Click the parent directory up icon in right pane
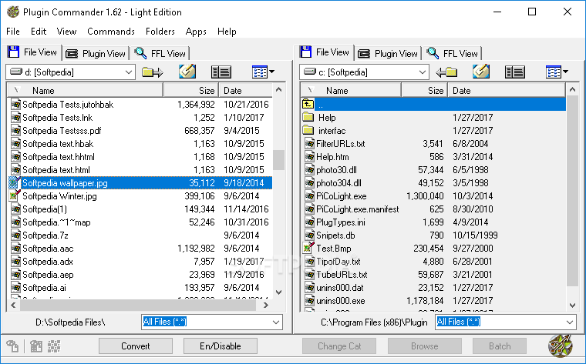Image resolution: width=586 pixels, height=364 pixels. pos(308,104)
